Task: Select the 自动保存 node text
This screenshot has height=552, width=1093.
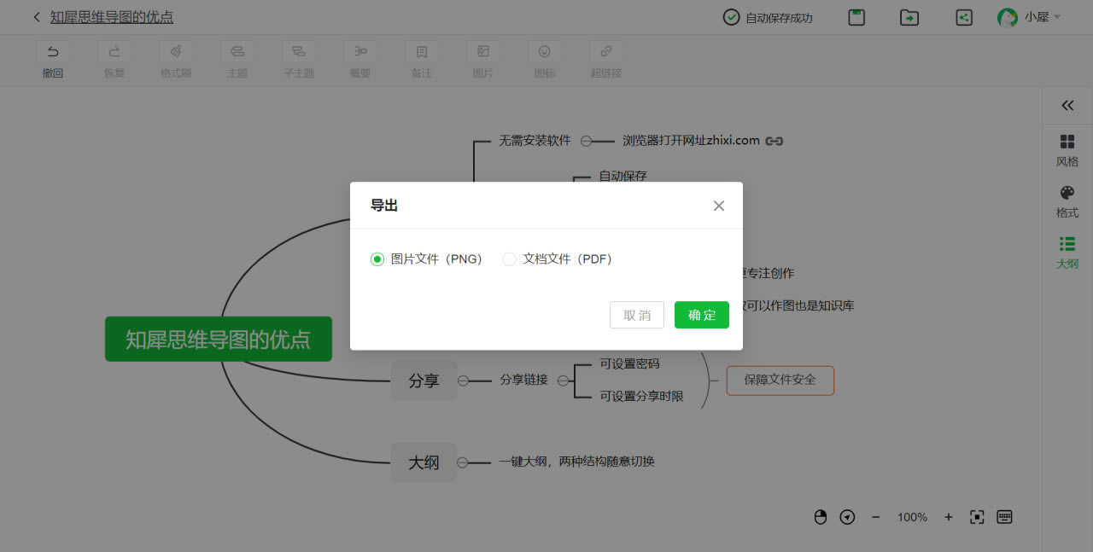Action: click(622, 176)
